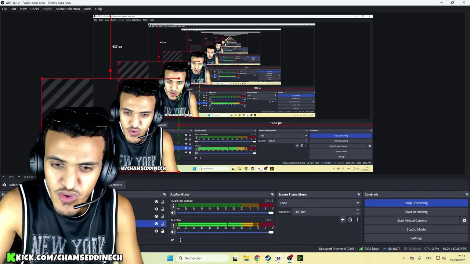This screenshot has height=264, width=470.
Task: Open the Windows Start menu
Action: (170, 258)
